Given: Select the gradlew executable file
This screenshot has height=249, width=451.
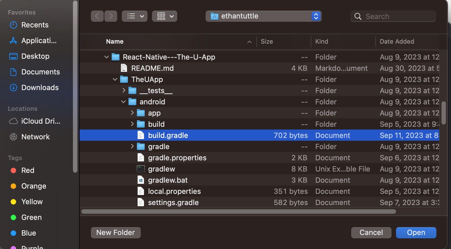Looking at the screenshot, I should pos(161,169).
